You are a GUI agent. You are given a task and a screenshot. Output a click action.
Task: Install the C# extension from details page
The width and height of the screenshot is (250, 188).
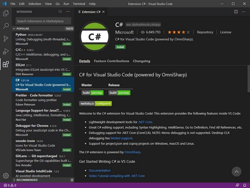click(120, 47)
